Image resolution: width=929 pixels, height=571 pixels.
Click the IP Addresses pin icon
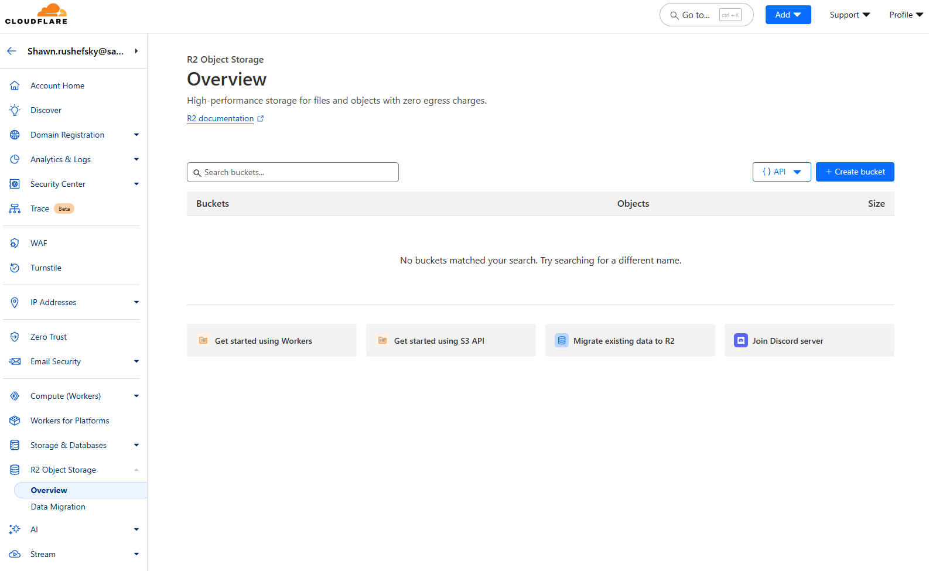coord(15,302)
